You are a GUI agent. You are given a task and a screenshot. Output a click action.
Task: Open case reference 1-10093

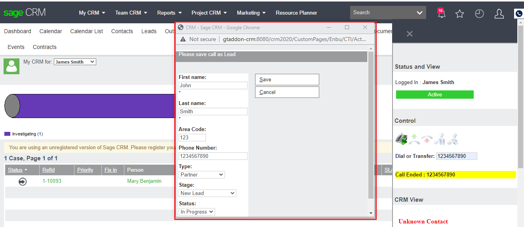[52, 181]
